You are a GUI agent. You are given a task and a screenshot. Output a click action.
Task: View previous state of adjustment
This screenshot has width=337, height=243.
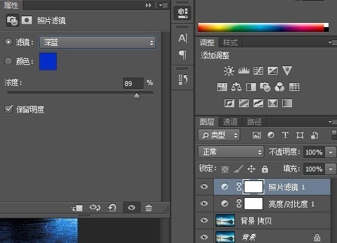coord(95,208)
